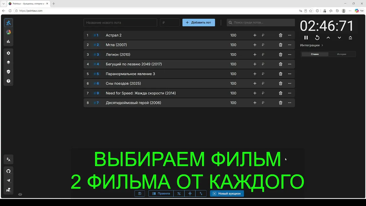
Task: Toggle the eye visibility icon near sidebar bottom
Action: click(x=20, y=194)
